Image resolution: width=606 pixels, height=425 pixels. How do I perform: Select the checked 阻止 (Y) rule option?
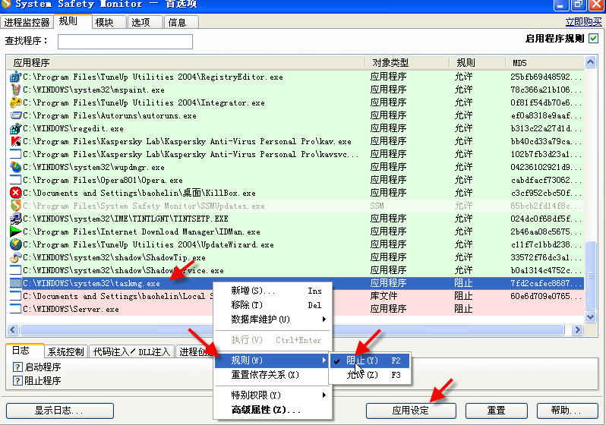370,360
